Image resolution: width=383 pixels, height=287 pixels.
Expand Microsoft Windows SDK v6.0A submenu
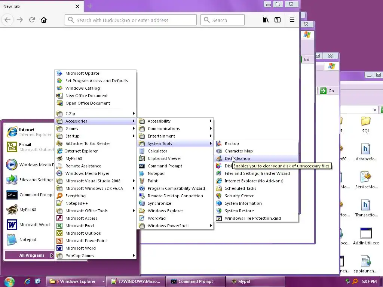click(x=95, y=188)
